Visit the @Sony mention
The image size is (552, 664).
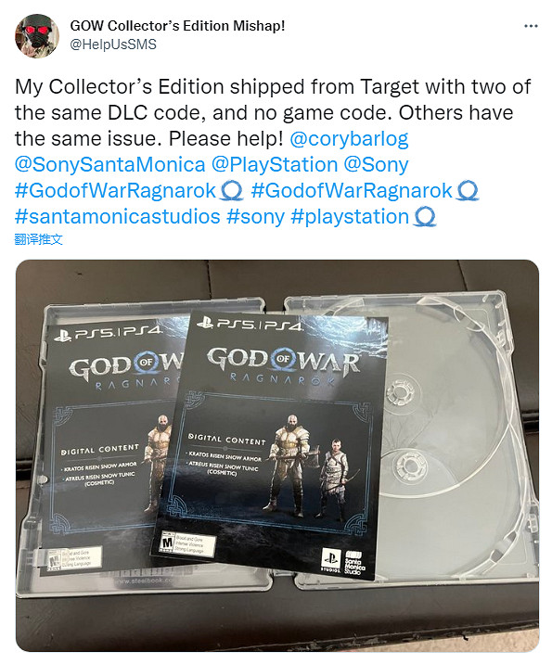[376, 165]
